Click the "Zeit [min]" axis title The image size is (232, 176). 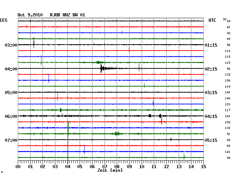110,170
